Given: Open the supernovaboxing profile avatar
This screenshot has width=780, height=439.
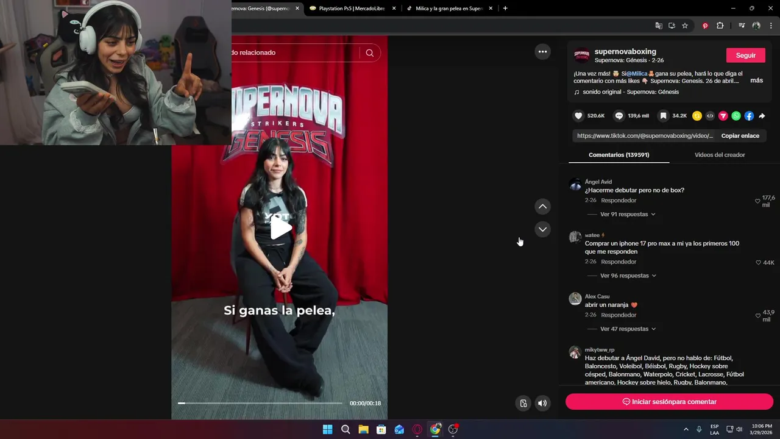Looking at the screenshot, I should tap(582, 55).
